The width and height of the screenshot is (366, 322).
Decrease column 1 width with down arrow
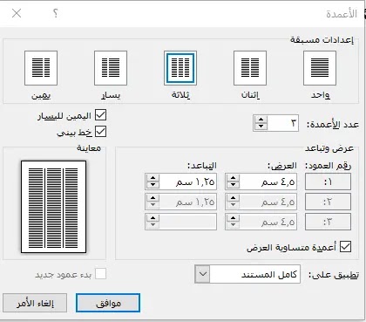(x=233, y=185)
